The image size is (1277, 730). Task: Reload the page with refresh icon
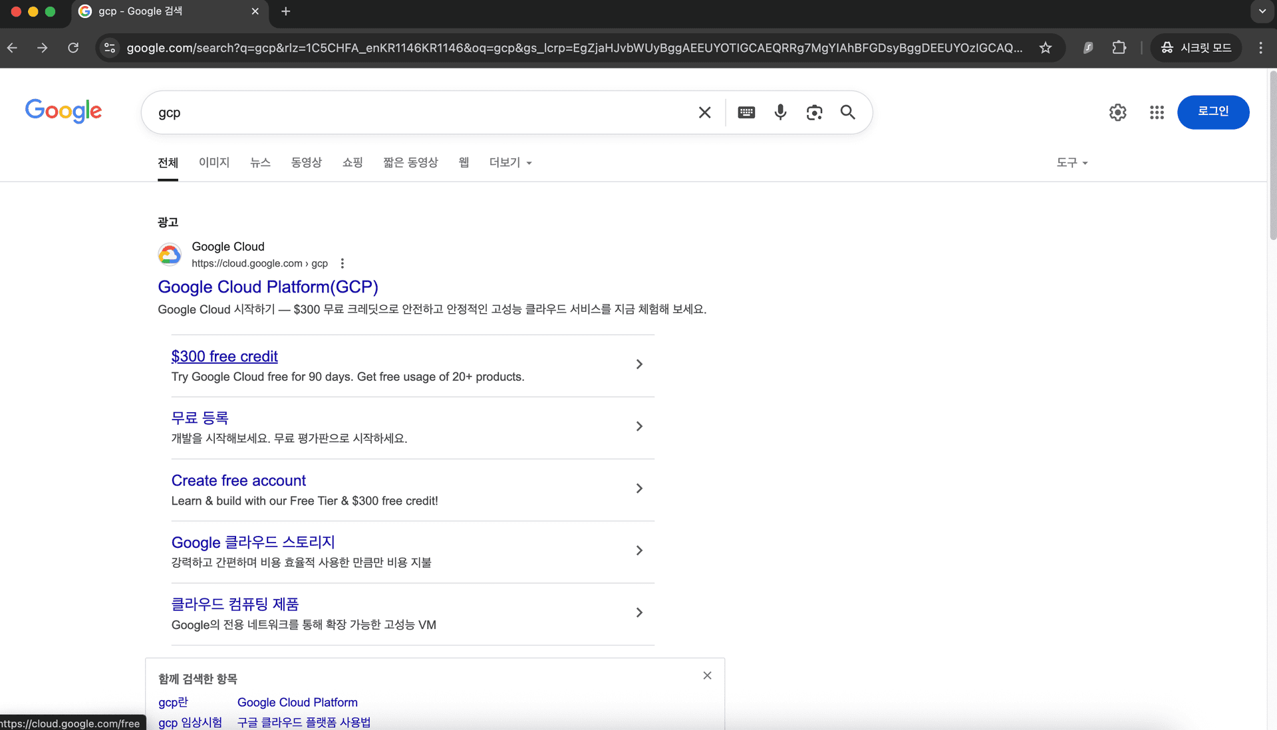[x=73, y=48]
